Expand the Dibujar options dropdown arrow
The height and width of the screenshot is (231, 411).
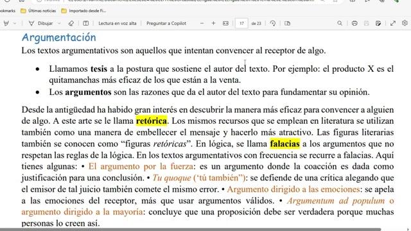tap(59, 23)
